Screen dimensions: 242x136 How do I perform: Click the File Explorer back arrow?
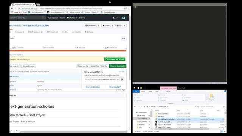pyautogui.click(x=135, y=107)
